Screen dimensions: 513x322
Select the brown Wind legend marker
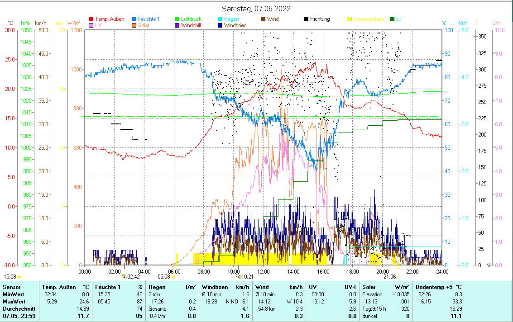point(263,19)
